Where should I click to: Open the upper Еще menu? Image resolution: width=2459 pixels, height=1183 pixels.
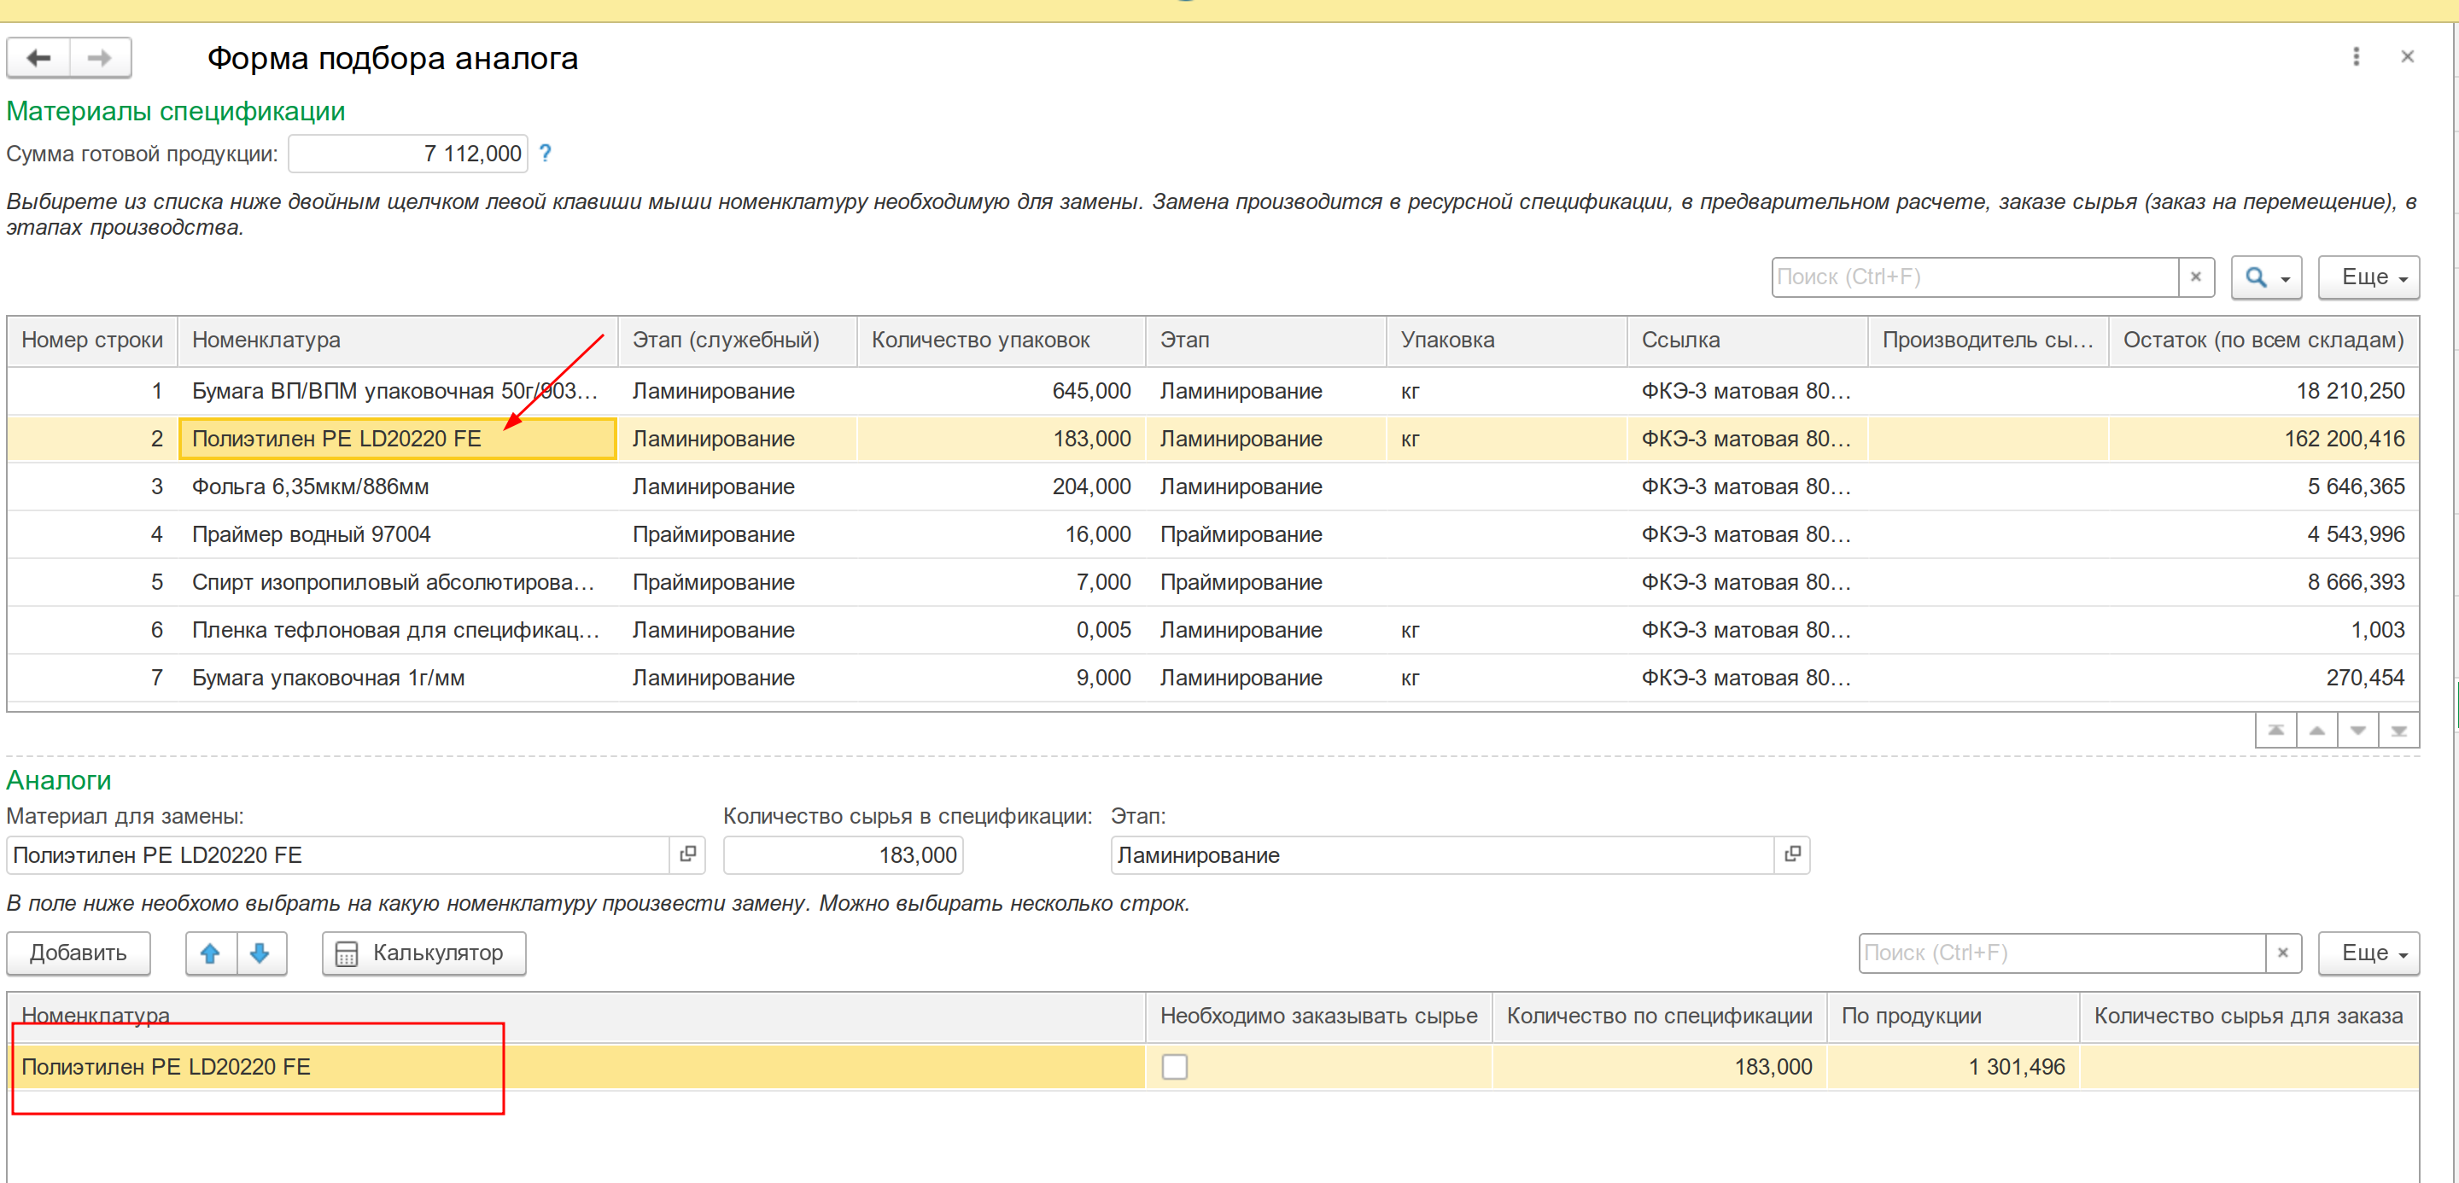(2368, 277)
